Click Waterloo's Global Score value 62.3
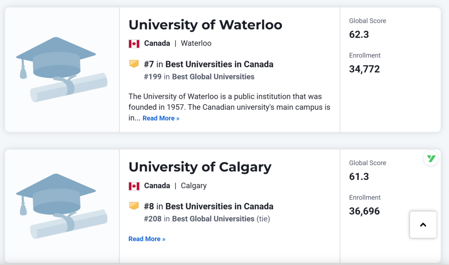This screenshot has width=449, height=265. coord(359,34)
